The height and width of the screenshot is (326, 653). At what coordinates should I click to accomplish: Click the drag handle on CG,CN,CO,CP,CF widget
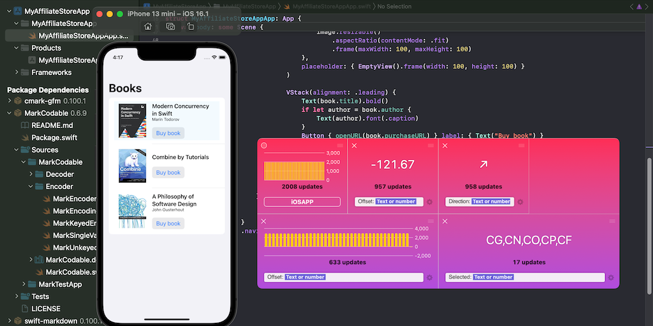612,221
